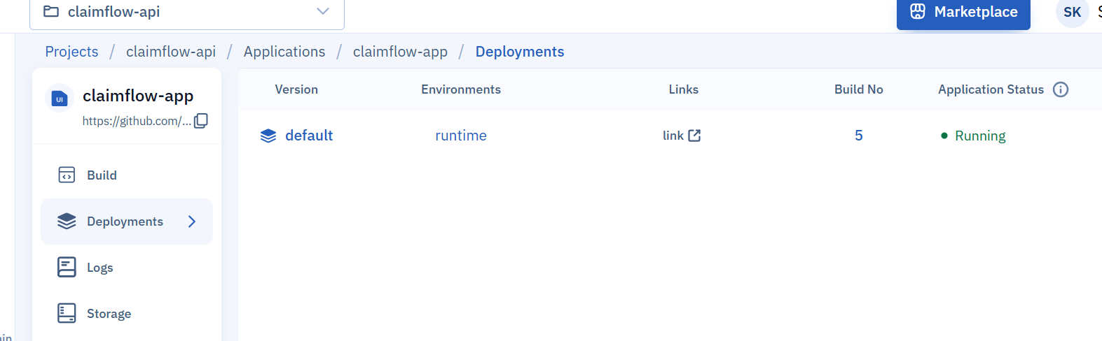Open the Logs section
Screen dimensions: 1102x341
coord(127,268)
